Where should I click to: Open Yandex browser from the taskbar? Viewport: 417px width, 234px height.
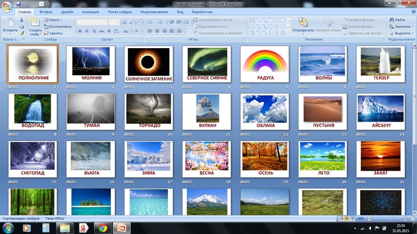click(83, 228)
